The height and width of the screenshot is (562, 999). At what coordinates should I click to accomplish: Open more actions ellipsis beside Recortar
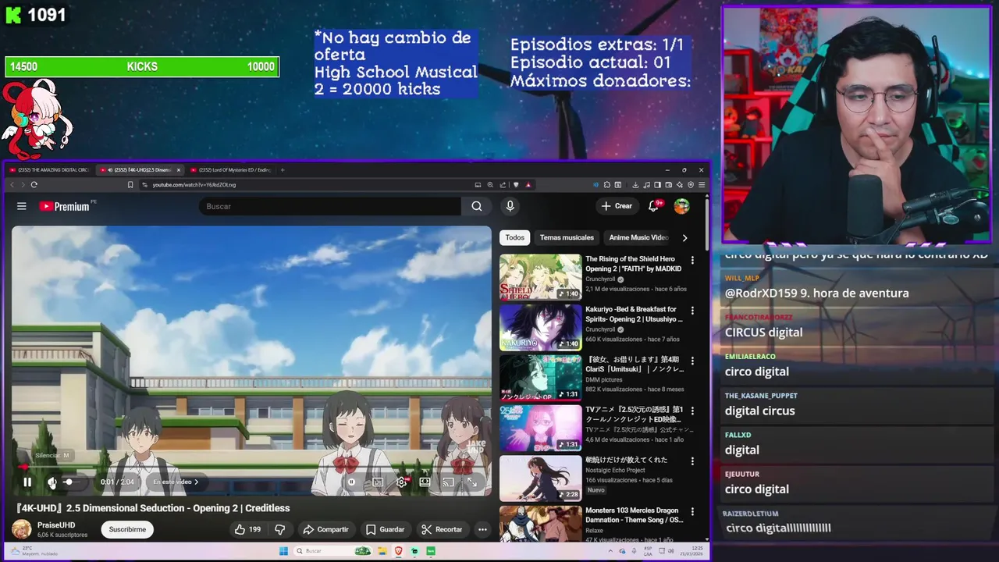tap(482, 529)
